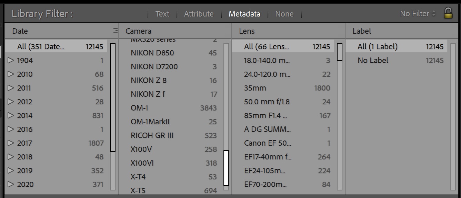
Task: Select All (351 Dates) row
Action: (x=56, y=46)
